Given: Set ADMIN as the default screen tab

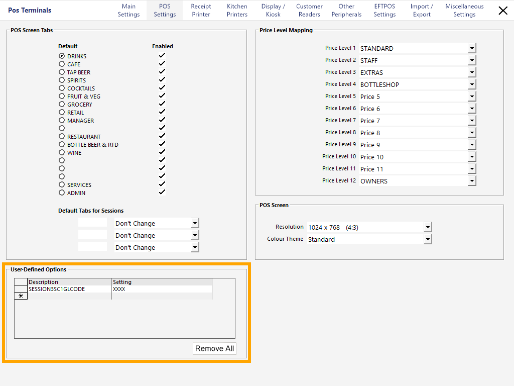Looking at the screenshot, I should [x=61, y=192].
